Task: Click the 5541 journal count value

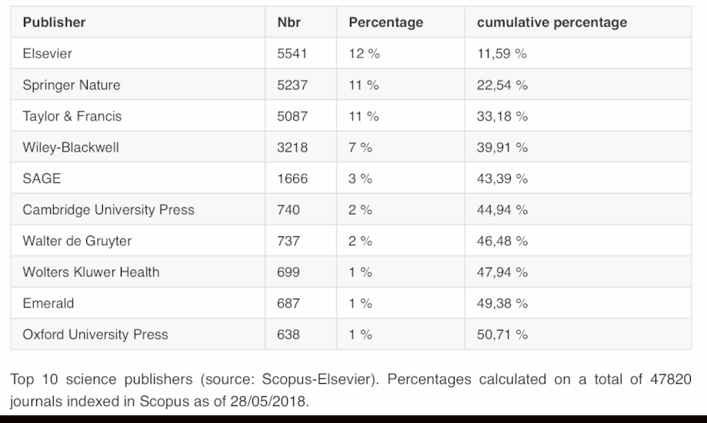Action: click(x=292, y=54)
